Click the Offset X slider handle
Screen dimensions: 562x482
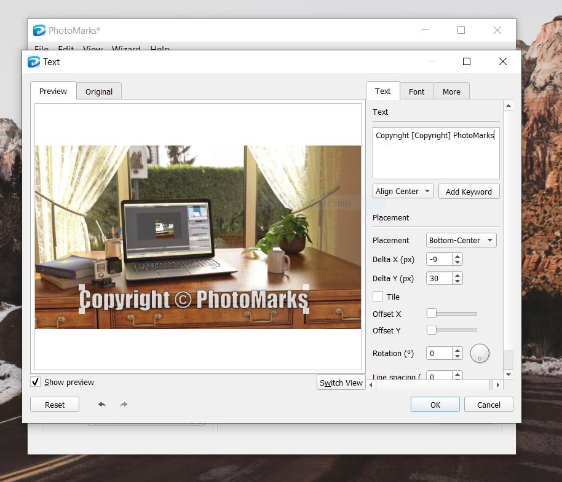pyautogui.click(x=432, y=314)
